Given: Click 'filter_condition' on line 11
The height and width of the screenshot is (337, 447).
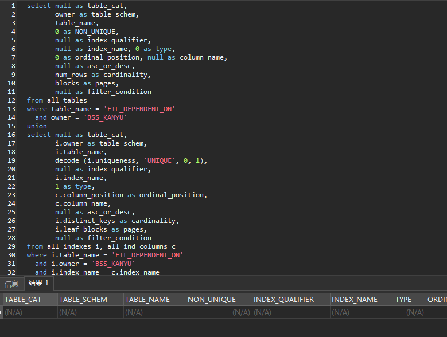Looking at the screenshot, I should [x=119, y=92].
